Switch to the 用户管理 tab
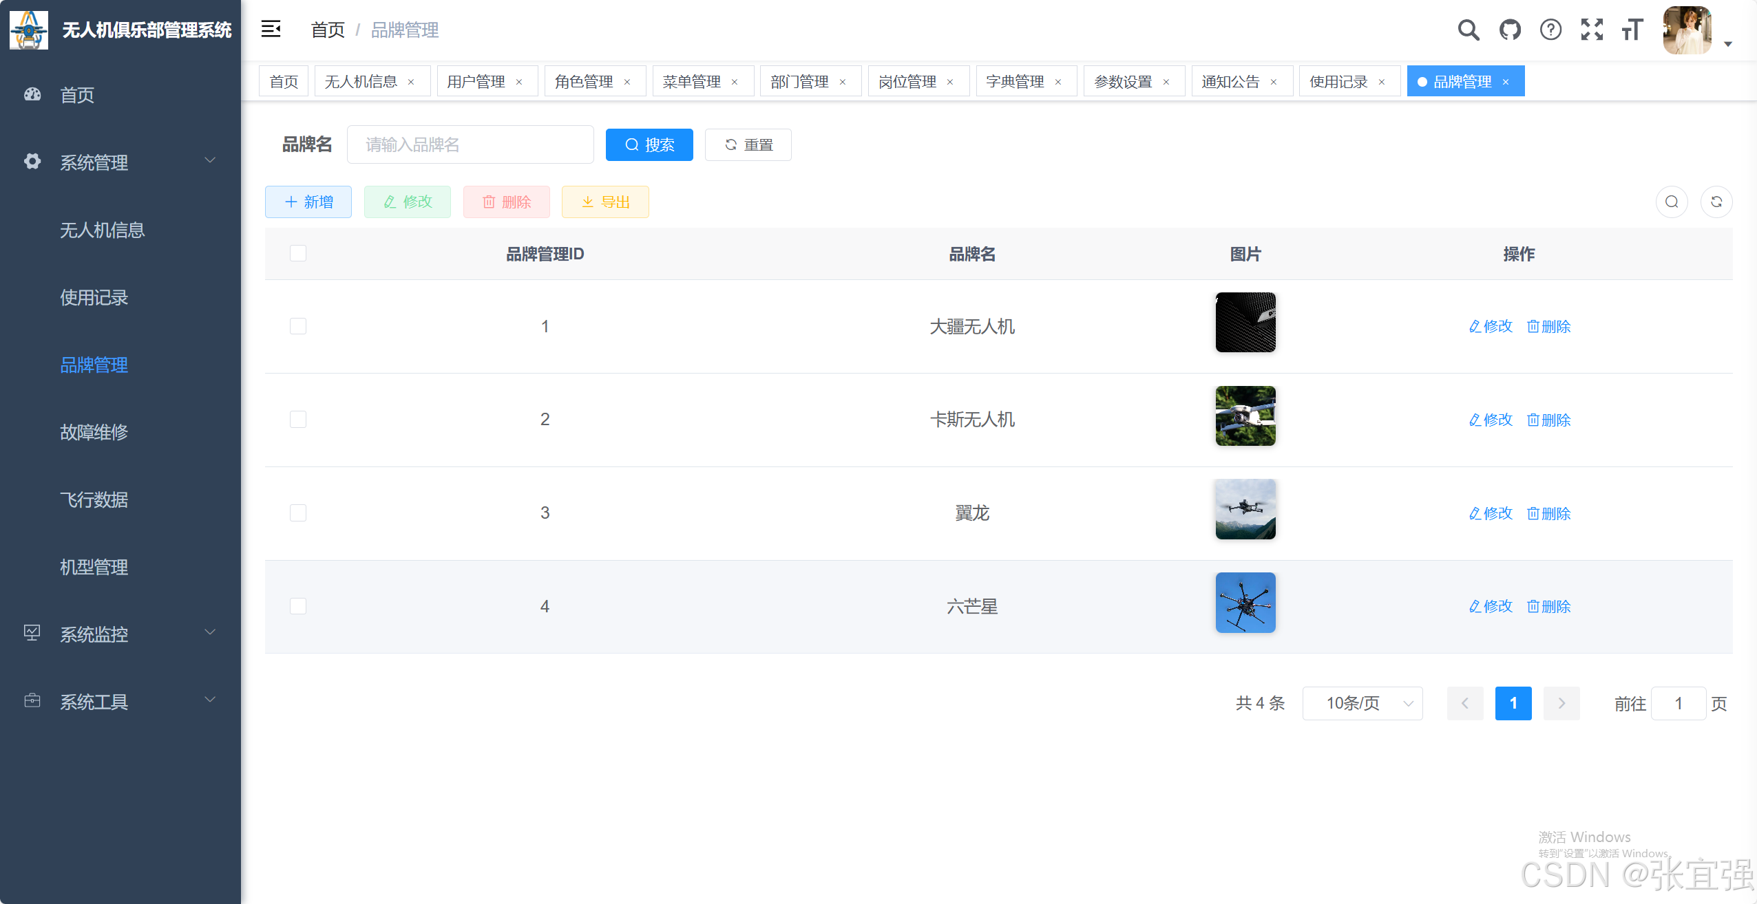Viewport: 1757px width, 904px height. click(476, 80)
